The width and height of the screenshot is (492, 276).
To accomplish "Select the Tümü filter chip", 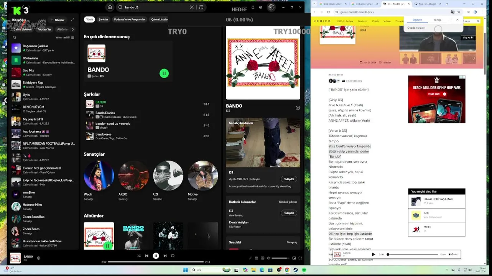I will pos(89,20).
